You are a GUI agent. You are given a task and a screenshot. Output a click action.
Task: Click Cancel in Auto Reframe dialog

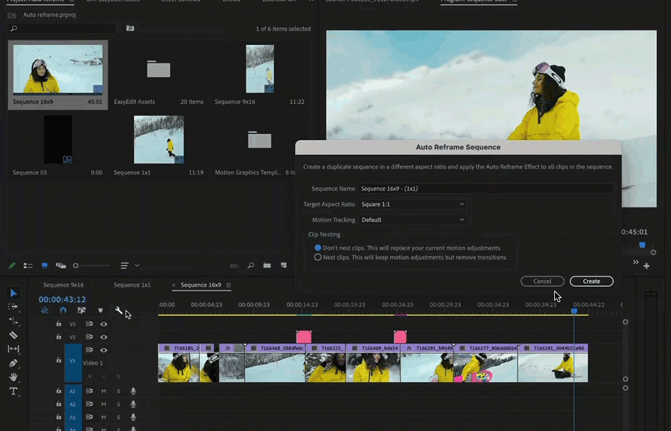click(x=542, y=281)
